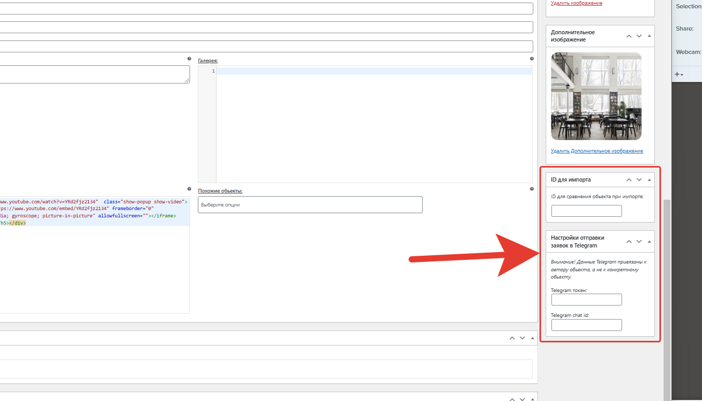Collapse the "Дополнительное изображение" panel
The height and width of the screenshot is (401, 702).
(650, 36)
